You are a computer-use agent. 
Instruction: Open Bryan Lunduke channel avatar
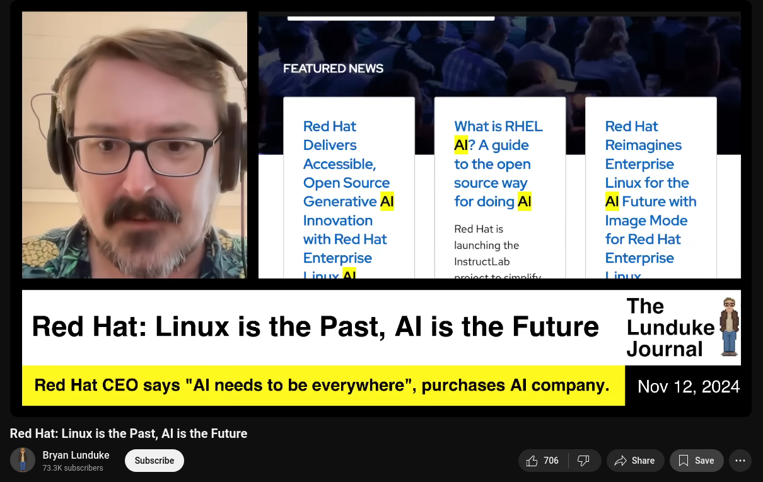pos(23,461)
